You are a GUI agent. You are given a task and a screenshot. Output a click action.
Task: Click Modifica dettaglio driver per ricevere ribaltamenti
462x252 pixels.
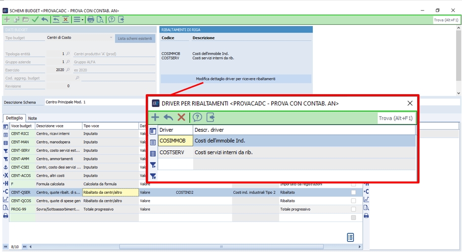[236, 79]
